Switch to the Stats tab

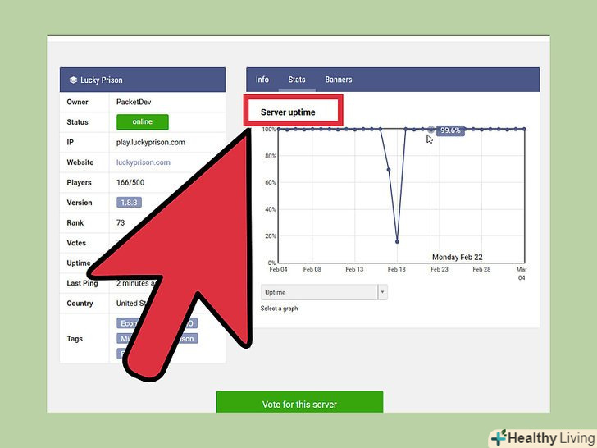(x=297, y=80)
